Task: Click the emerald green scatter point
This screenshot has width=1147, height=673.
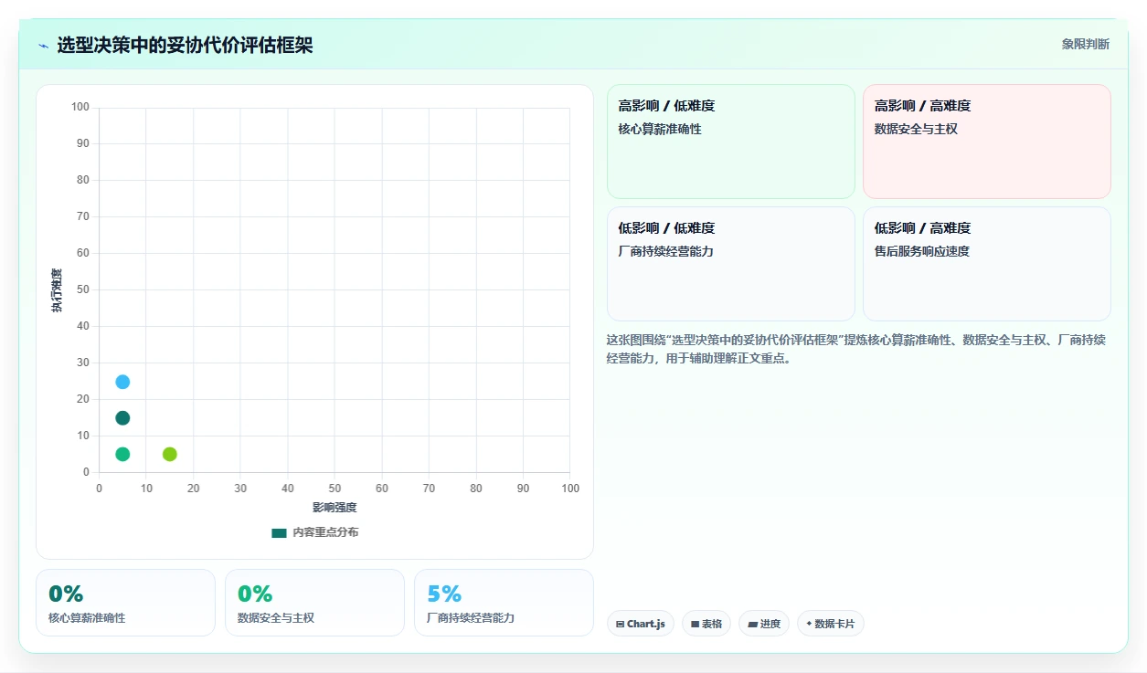Action: point(122,454)
